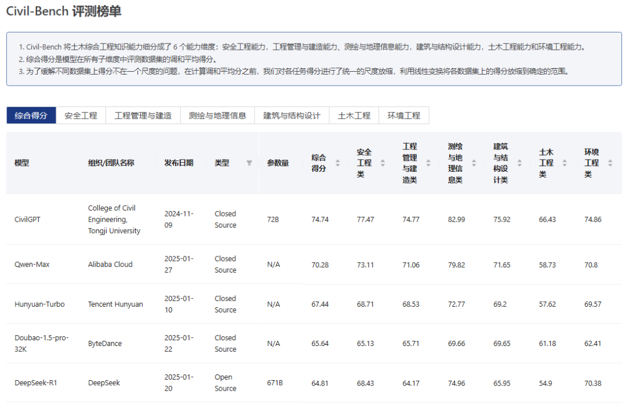Click the 79.82 surveying score
626x412 pixels.
(457, 265)
